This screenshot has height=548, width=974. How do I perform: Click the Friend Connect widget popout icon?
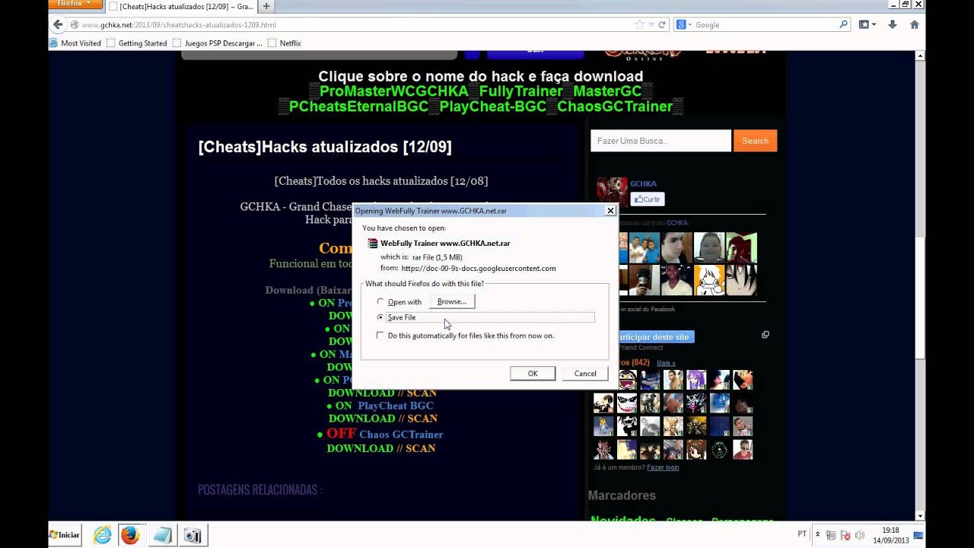(766, 334)
